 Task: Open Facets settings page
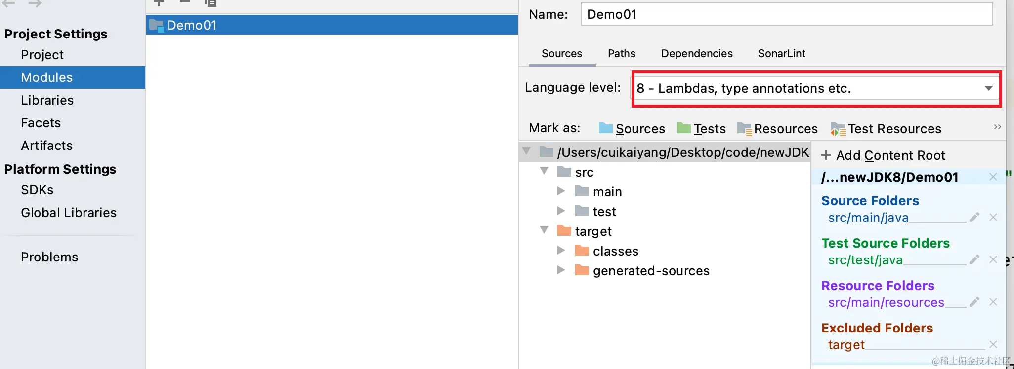click(x=41, y=123)
